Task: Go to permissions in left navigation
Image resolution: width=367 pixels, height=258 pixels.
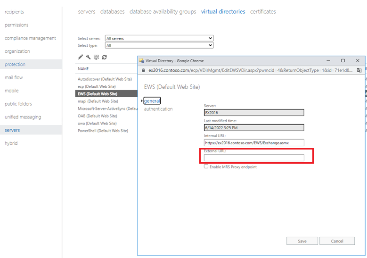Action: [x=16, y=25]
